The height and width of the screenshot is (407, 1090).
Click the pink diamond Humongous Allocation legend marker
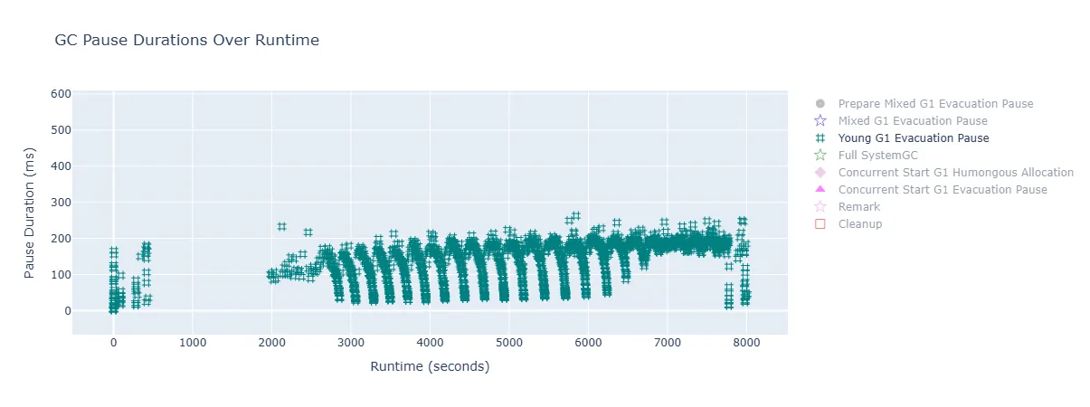click(820, 173)
